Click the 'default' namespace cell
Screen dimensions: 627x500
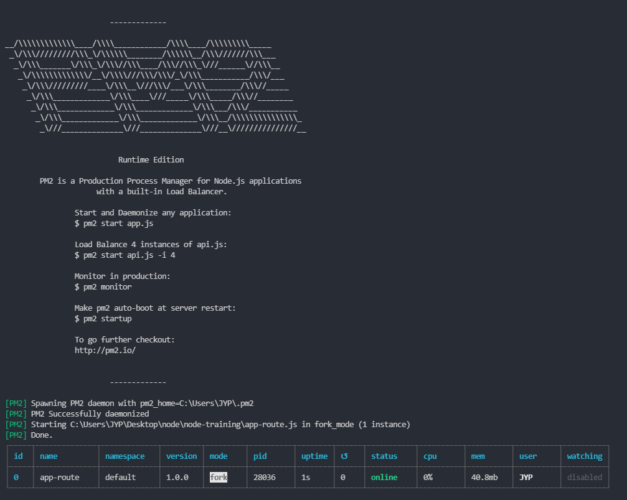pos(120,477)
